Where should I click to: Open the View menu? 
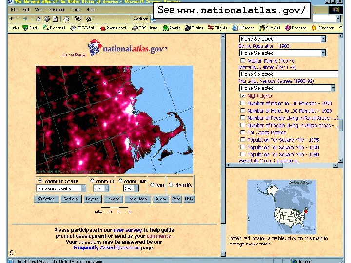click(x=39, y=10)
